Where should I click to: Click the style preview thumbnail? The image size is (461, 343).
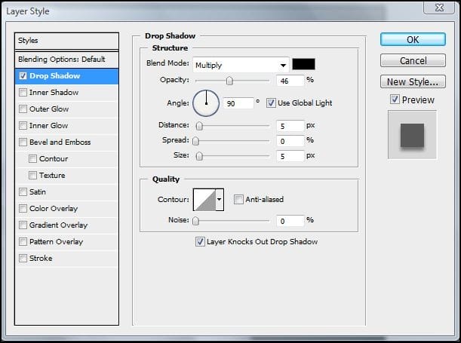click(x=412, y=135)
